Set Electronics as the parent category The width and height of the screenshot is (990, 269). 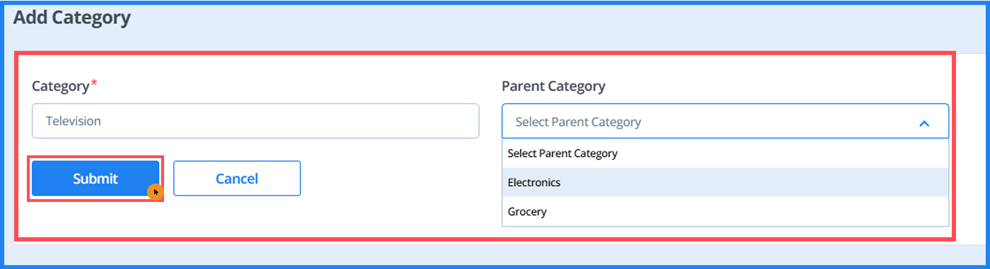coord(534,182)
